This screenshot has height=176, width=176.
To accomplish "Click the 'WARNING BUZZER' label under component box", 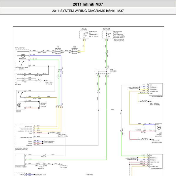I will 21,167.
